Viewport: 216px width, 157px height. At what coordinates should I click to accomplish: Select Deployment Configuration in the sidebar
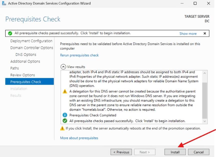click(31, 41)
